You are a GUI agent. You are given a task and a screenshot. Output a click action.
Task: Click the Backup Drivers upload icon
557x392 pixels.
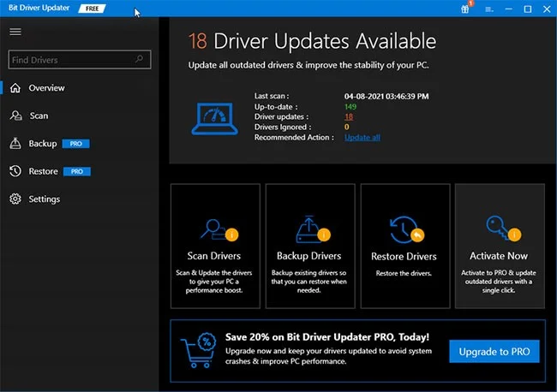click(x=313, y=229)
